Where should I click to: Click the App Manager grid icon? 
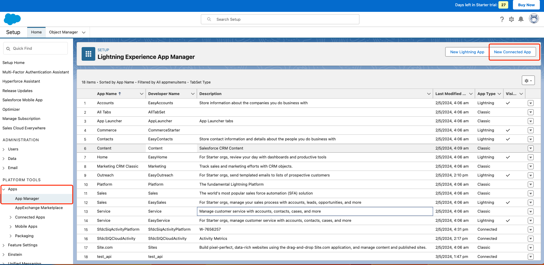88,54
